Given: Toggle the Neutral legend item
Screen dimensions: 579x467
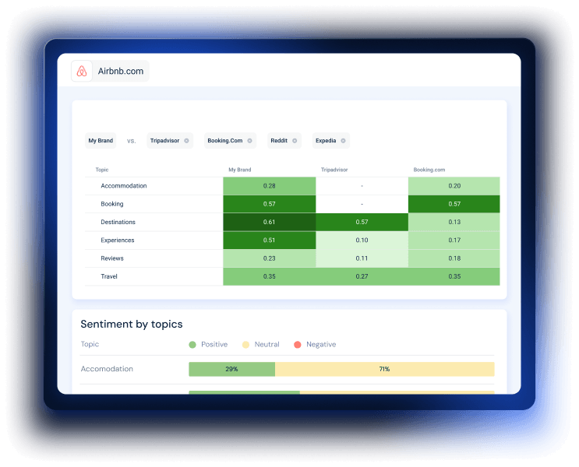Looking at the screenshot, I should [x=261, y=345].
